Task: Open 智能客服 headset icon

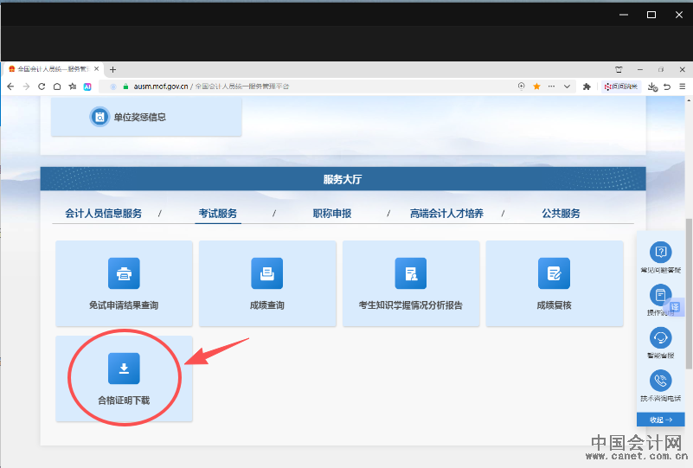Action: (x=661, y=337)
